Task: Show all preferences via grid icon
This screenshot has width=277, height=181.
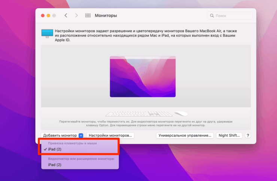Action: (x=88, y=16)
